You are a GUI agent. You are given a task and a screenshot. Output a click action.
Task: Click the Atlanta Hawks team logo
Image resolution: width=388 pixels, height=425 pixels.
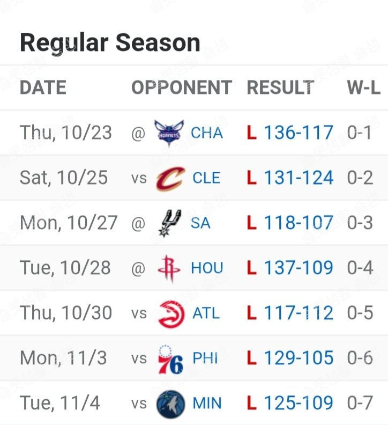(x=171, y=313)
